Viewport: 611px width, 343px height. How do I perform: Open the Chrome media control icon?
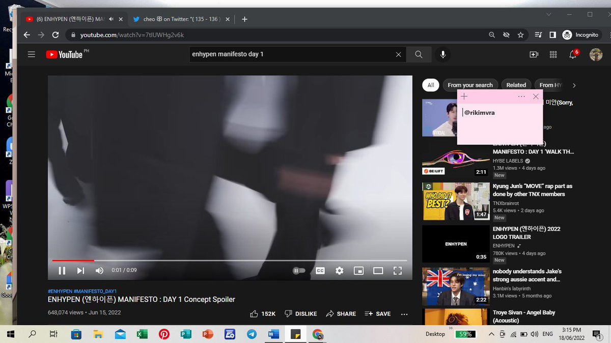pos(538,35)
